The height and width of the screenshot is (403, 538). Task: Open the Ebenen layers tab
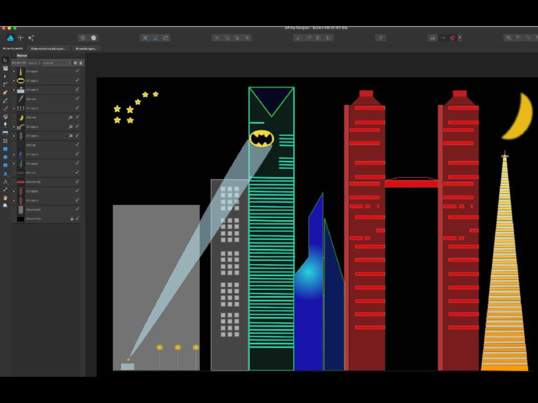22,56
